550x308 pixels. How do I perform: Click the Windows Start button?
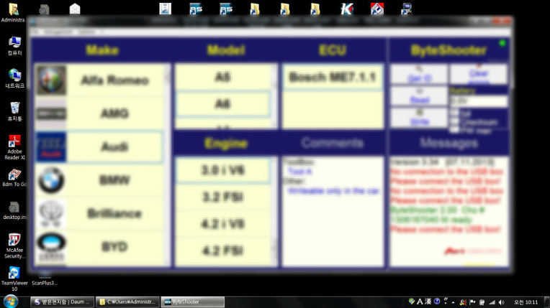coord(11,302)
